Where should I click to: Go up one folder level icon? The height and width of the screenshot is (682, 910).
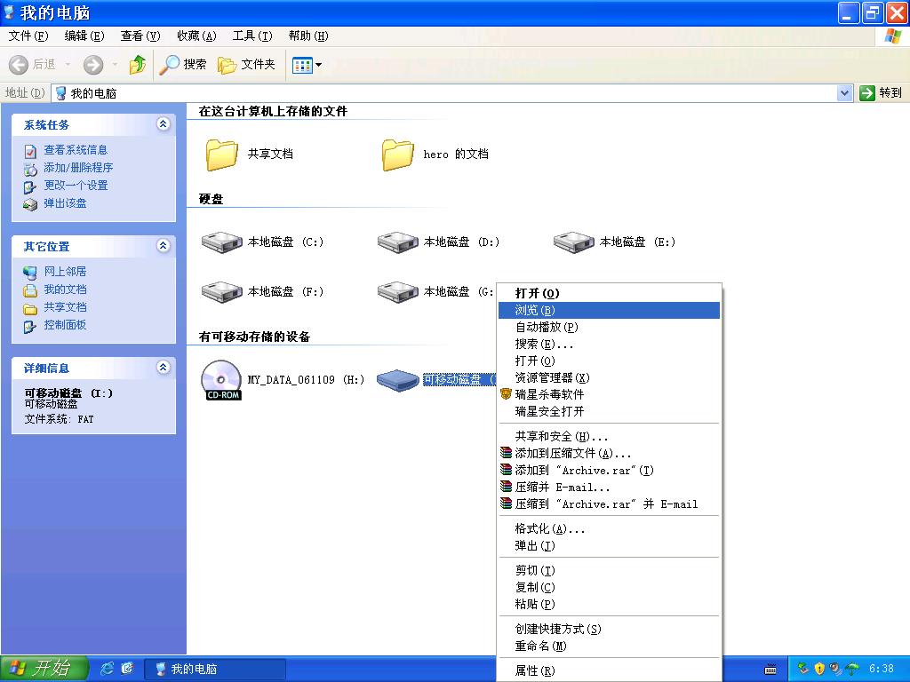point(138,64)
